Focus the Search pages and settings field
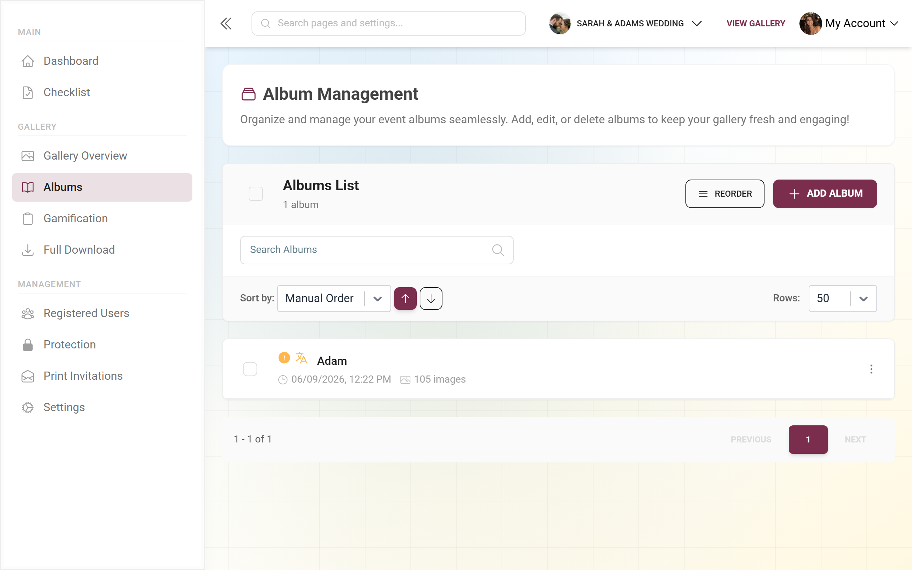 388,24
